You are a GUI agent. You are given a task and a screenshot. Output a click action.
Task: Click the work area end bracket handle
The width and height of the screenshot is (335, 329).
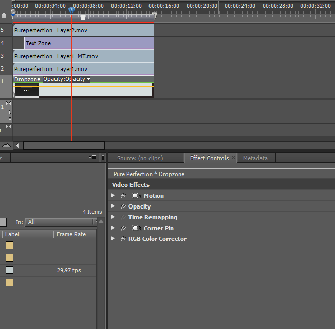coord(154,15)
